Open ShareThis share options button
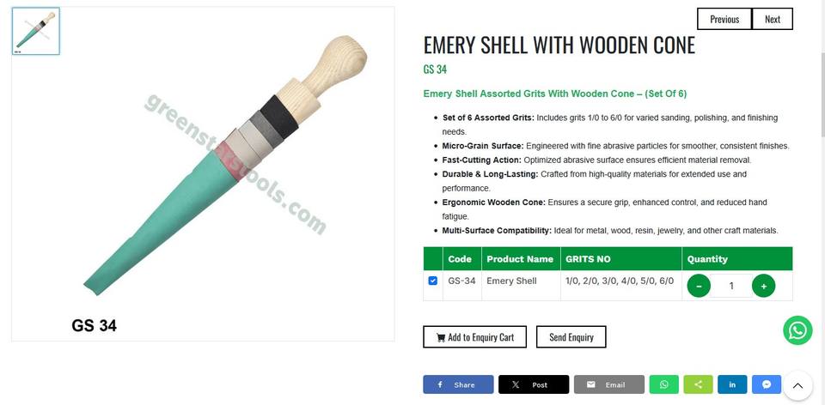The width and height of the screenshot is (825, 405). pyautogui.click(x=698, y=384)
